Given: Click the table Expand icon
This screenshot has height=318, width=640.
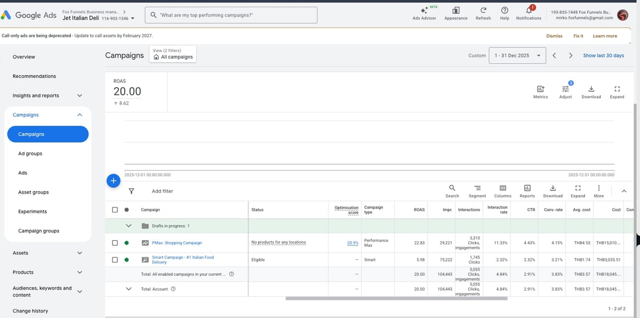Looking at the screenshot, I should 578,188.
